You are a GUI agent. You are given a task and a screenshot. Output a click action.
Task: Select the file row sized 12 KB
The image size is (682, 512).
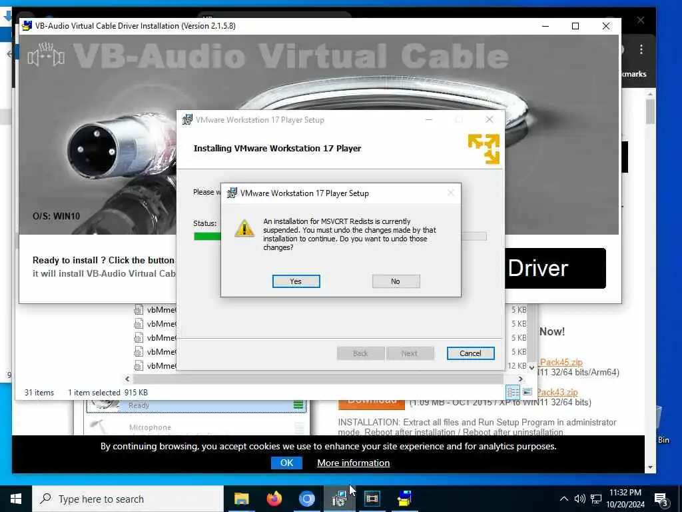pos(330,366)
